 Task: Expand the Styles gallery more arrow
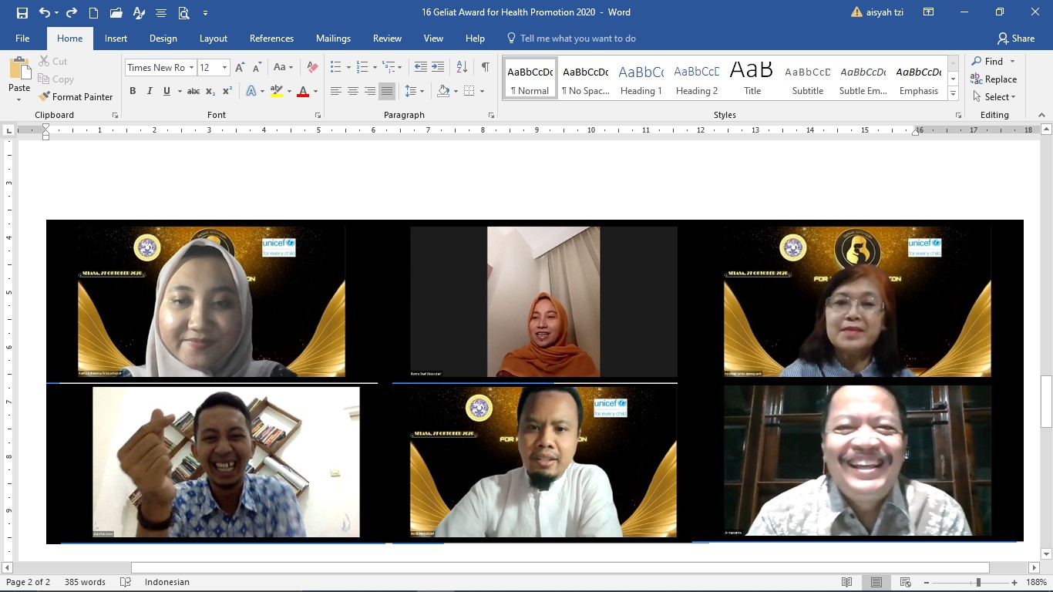[x=954, y=93]
